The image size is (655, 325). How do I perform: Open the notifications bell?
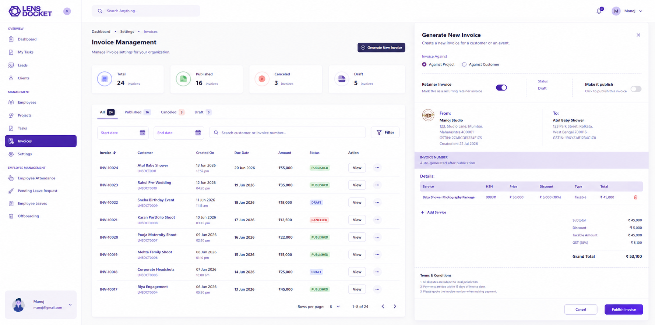click(x=599, y=11)
